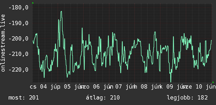Click the highest peak of the graph line
Image resolution: width=216 pixels, height=105 pixels.
click(x=61, y=11)
